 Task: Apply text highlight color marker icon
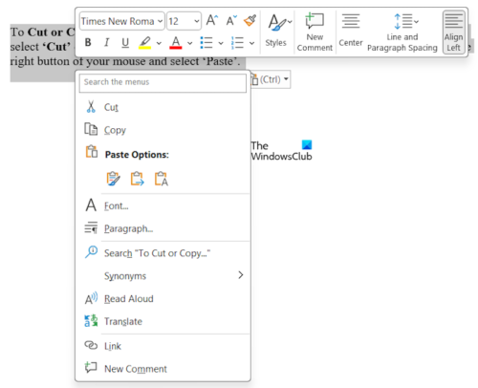pos(144,42)
